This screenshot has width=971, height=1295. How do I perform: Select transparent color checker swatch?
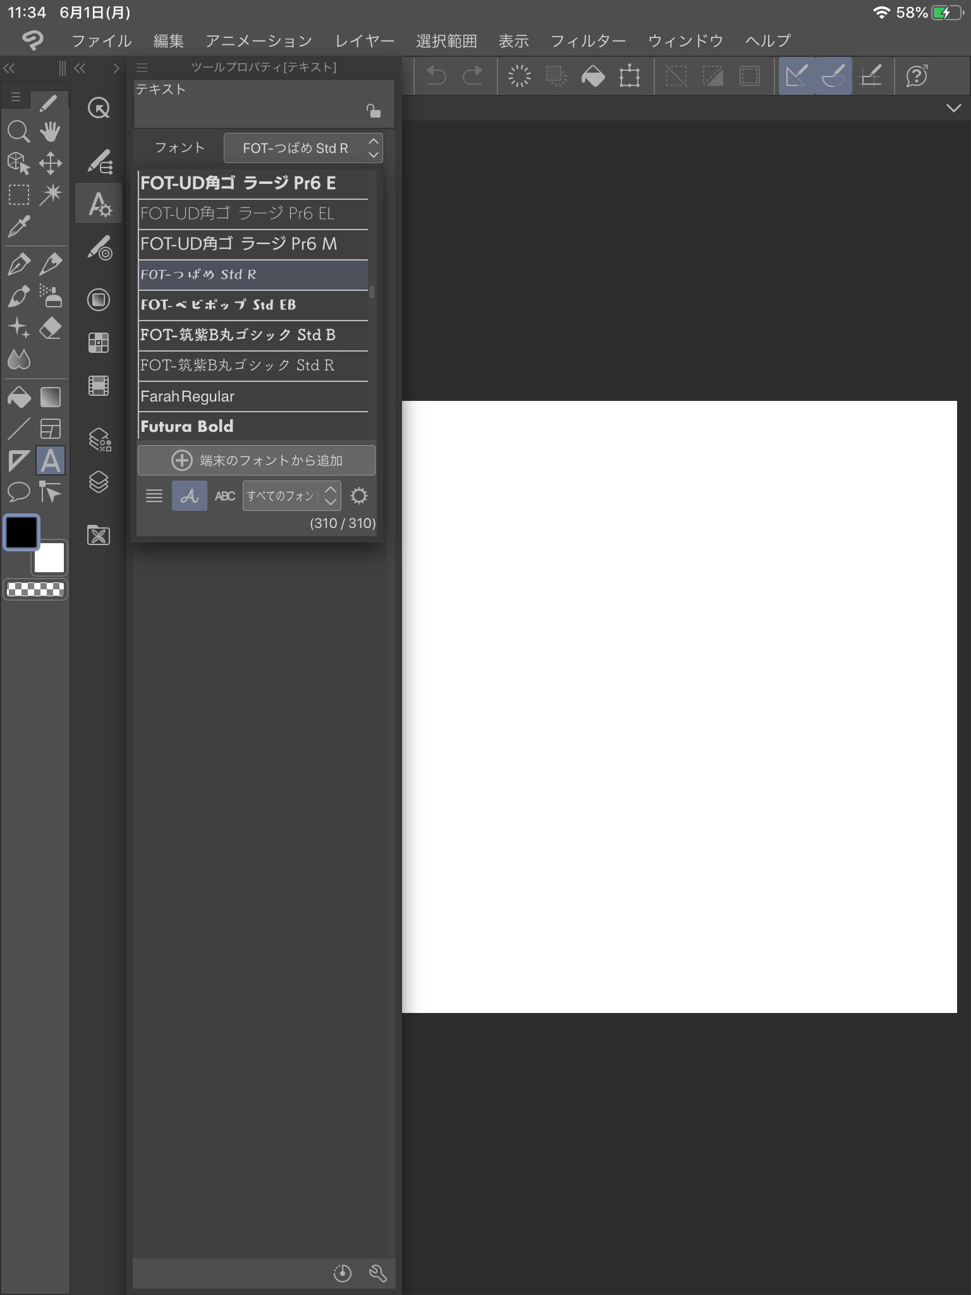[35, 589]
